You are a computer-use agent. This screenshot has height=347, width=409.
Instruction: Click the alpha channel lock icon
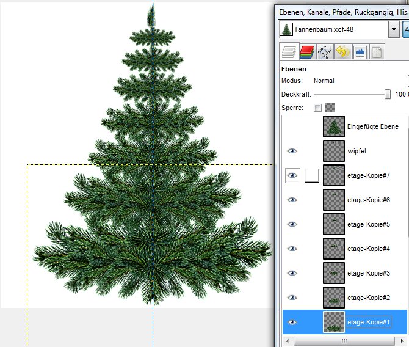tap(330, 108)
